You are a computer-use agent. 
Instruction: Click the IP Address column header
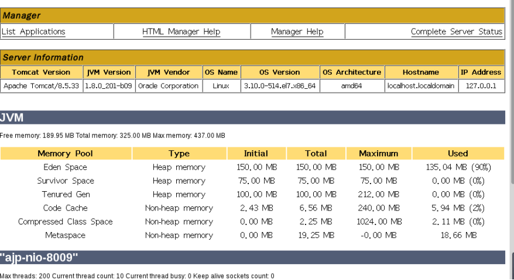481,72
